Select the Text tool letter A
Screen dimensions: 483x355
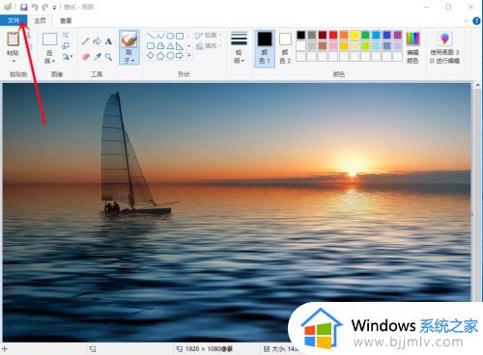pos(108,41)
